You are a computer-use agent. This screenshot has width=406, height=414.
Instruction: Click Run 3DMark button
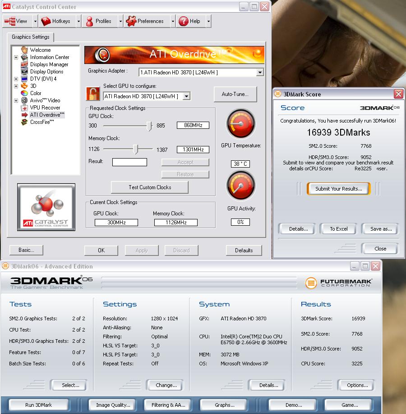(x=39, y=405)
